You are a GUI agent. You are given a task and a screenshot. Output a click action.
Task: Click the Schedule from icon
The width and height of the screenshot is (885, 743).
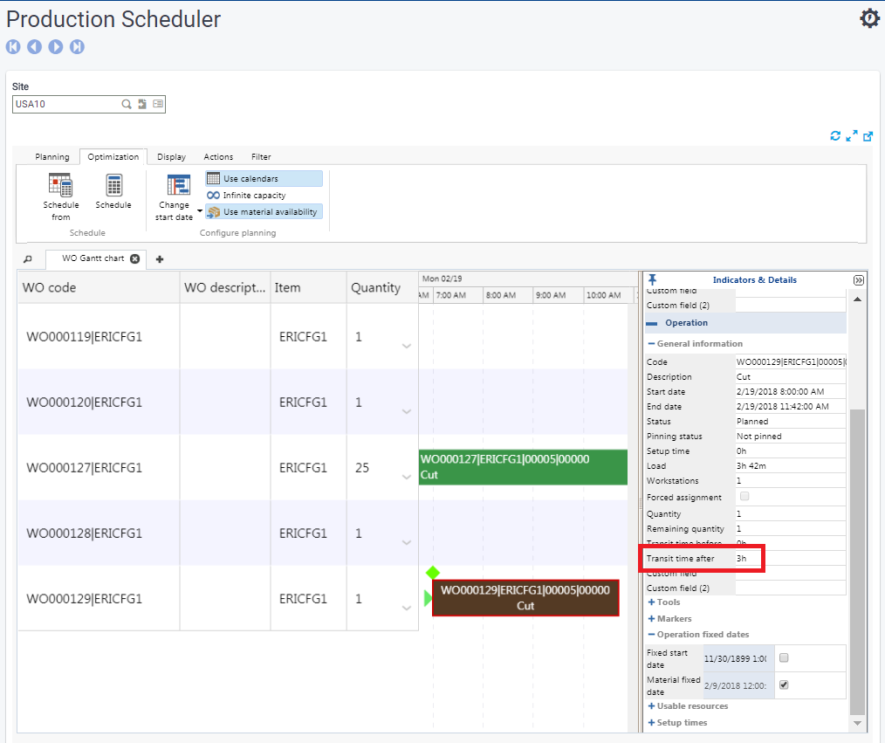click(60, 185)
